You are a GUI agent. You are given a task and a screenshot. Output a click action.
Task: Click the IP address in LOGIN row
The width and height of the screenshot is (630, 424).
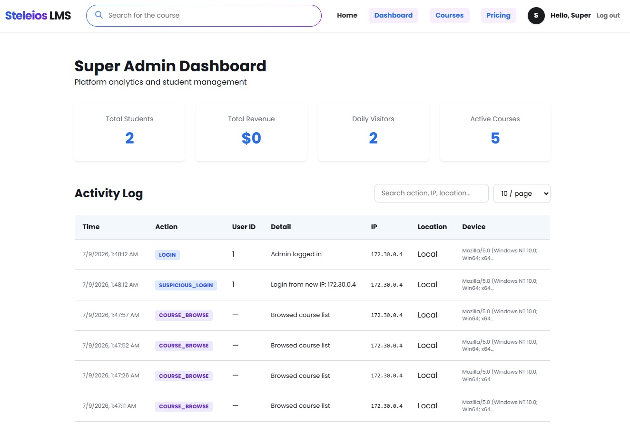click(387, 254)
